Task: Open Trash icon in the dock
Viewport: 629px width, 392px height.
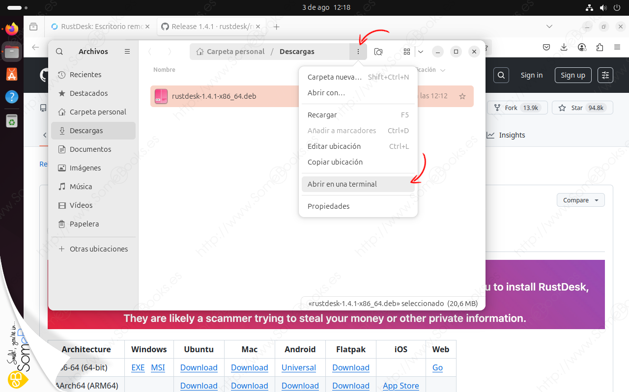Action: (12, 120)
